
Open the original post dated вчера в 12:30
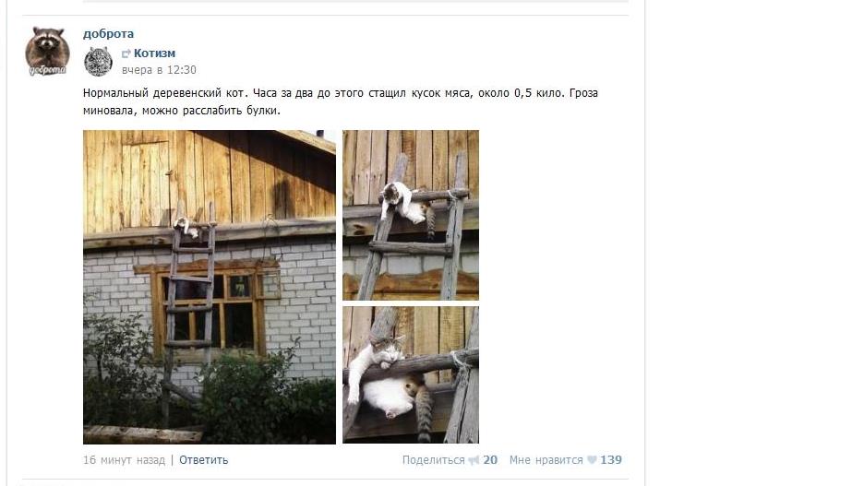coord(159,70)
